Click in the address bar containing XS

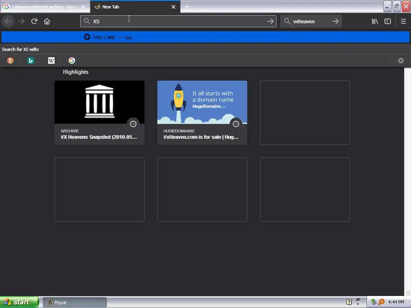tap(178, 21)
